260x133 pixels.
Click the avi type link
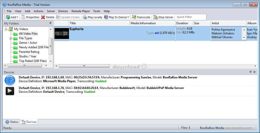tap(157, 33)
